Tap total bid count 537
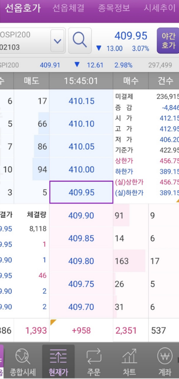Viewport: 179px width, 379px height. coord(158,330)
